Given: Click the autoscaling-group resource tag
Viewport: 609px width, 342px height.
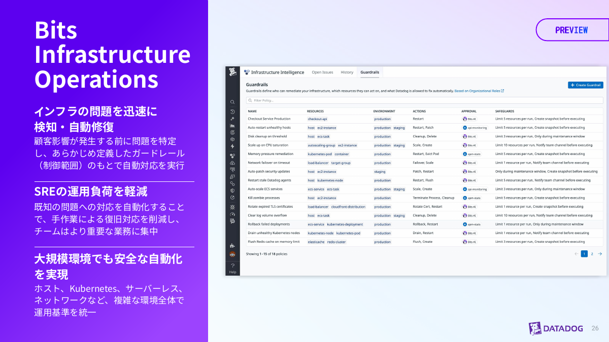Looking at the screenshot, I should 322,145.
